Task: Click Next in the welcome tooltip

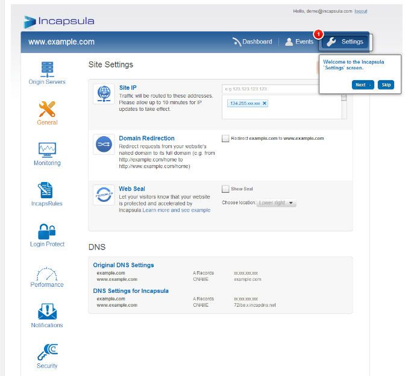Action: (x=363, y=85)
